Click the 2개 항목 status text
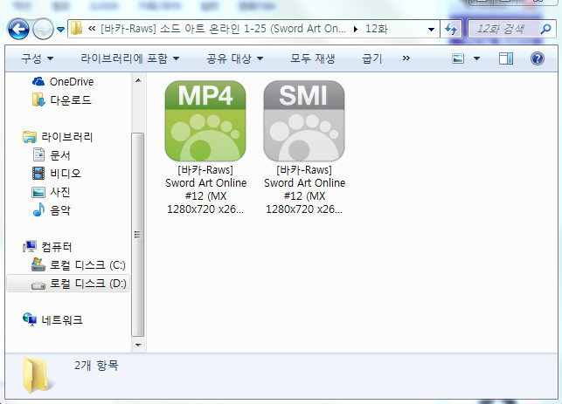Viewport: 562px width, 404px height. [96, 366]
